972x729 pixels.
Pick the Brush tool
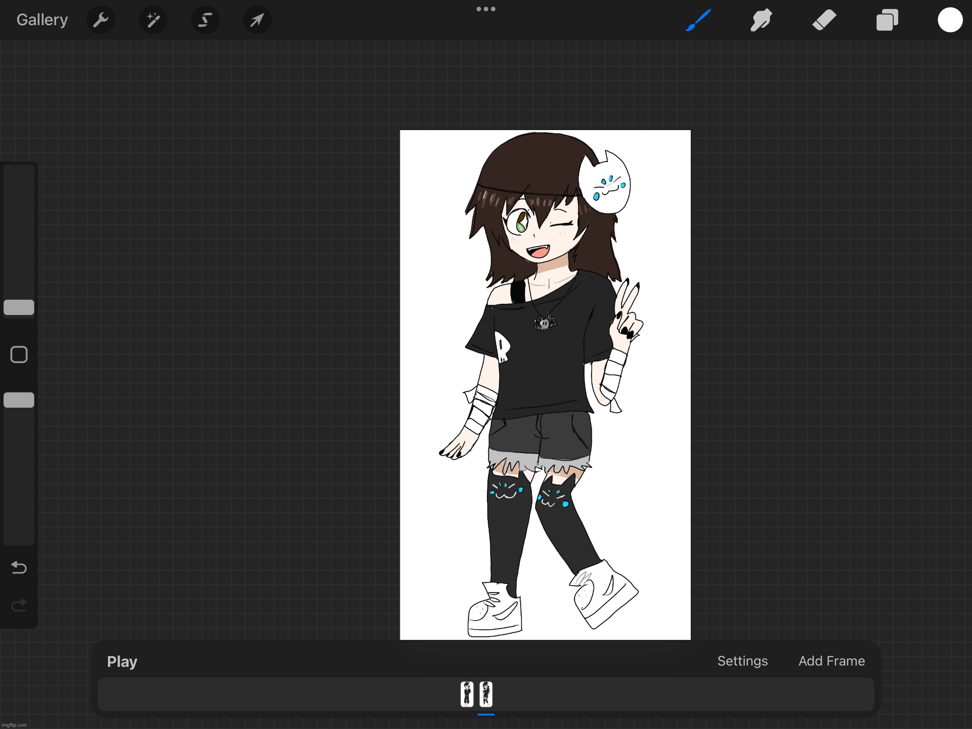698,19
